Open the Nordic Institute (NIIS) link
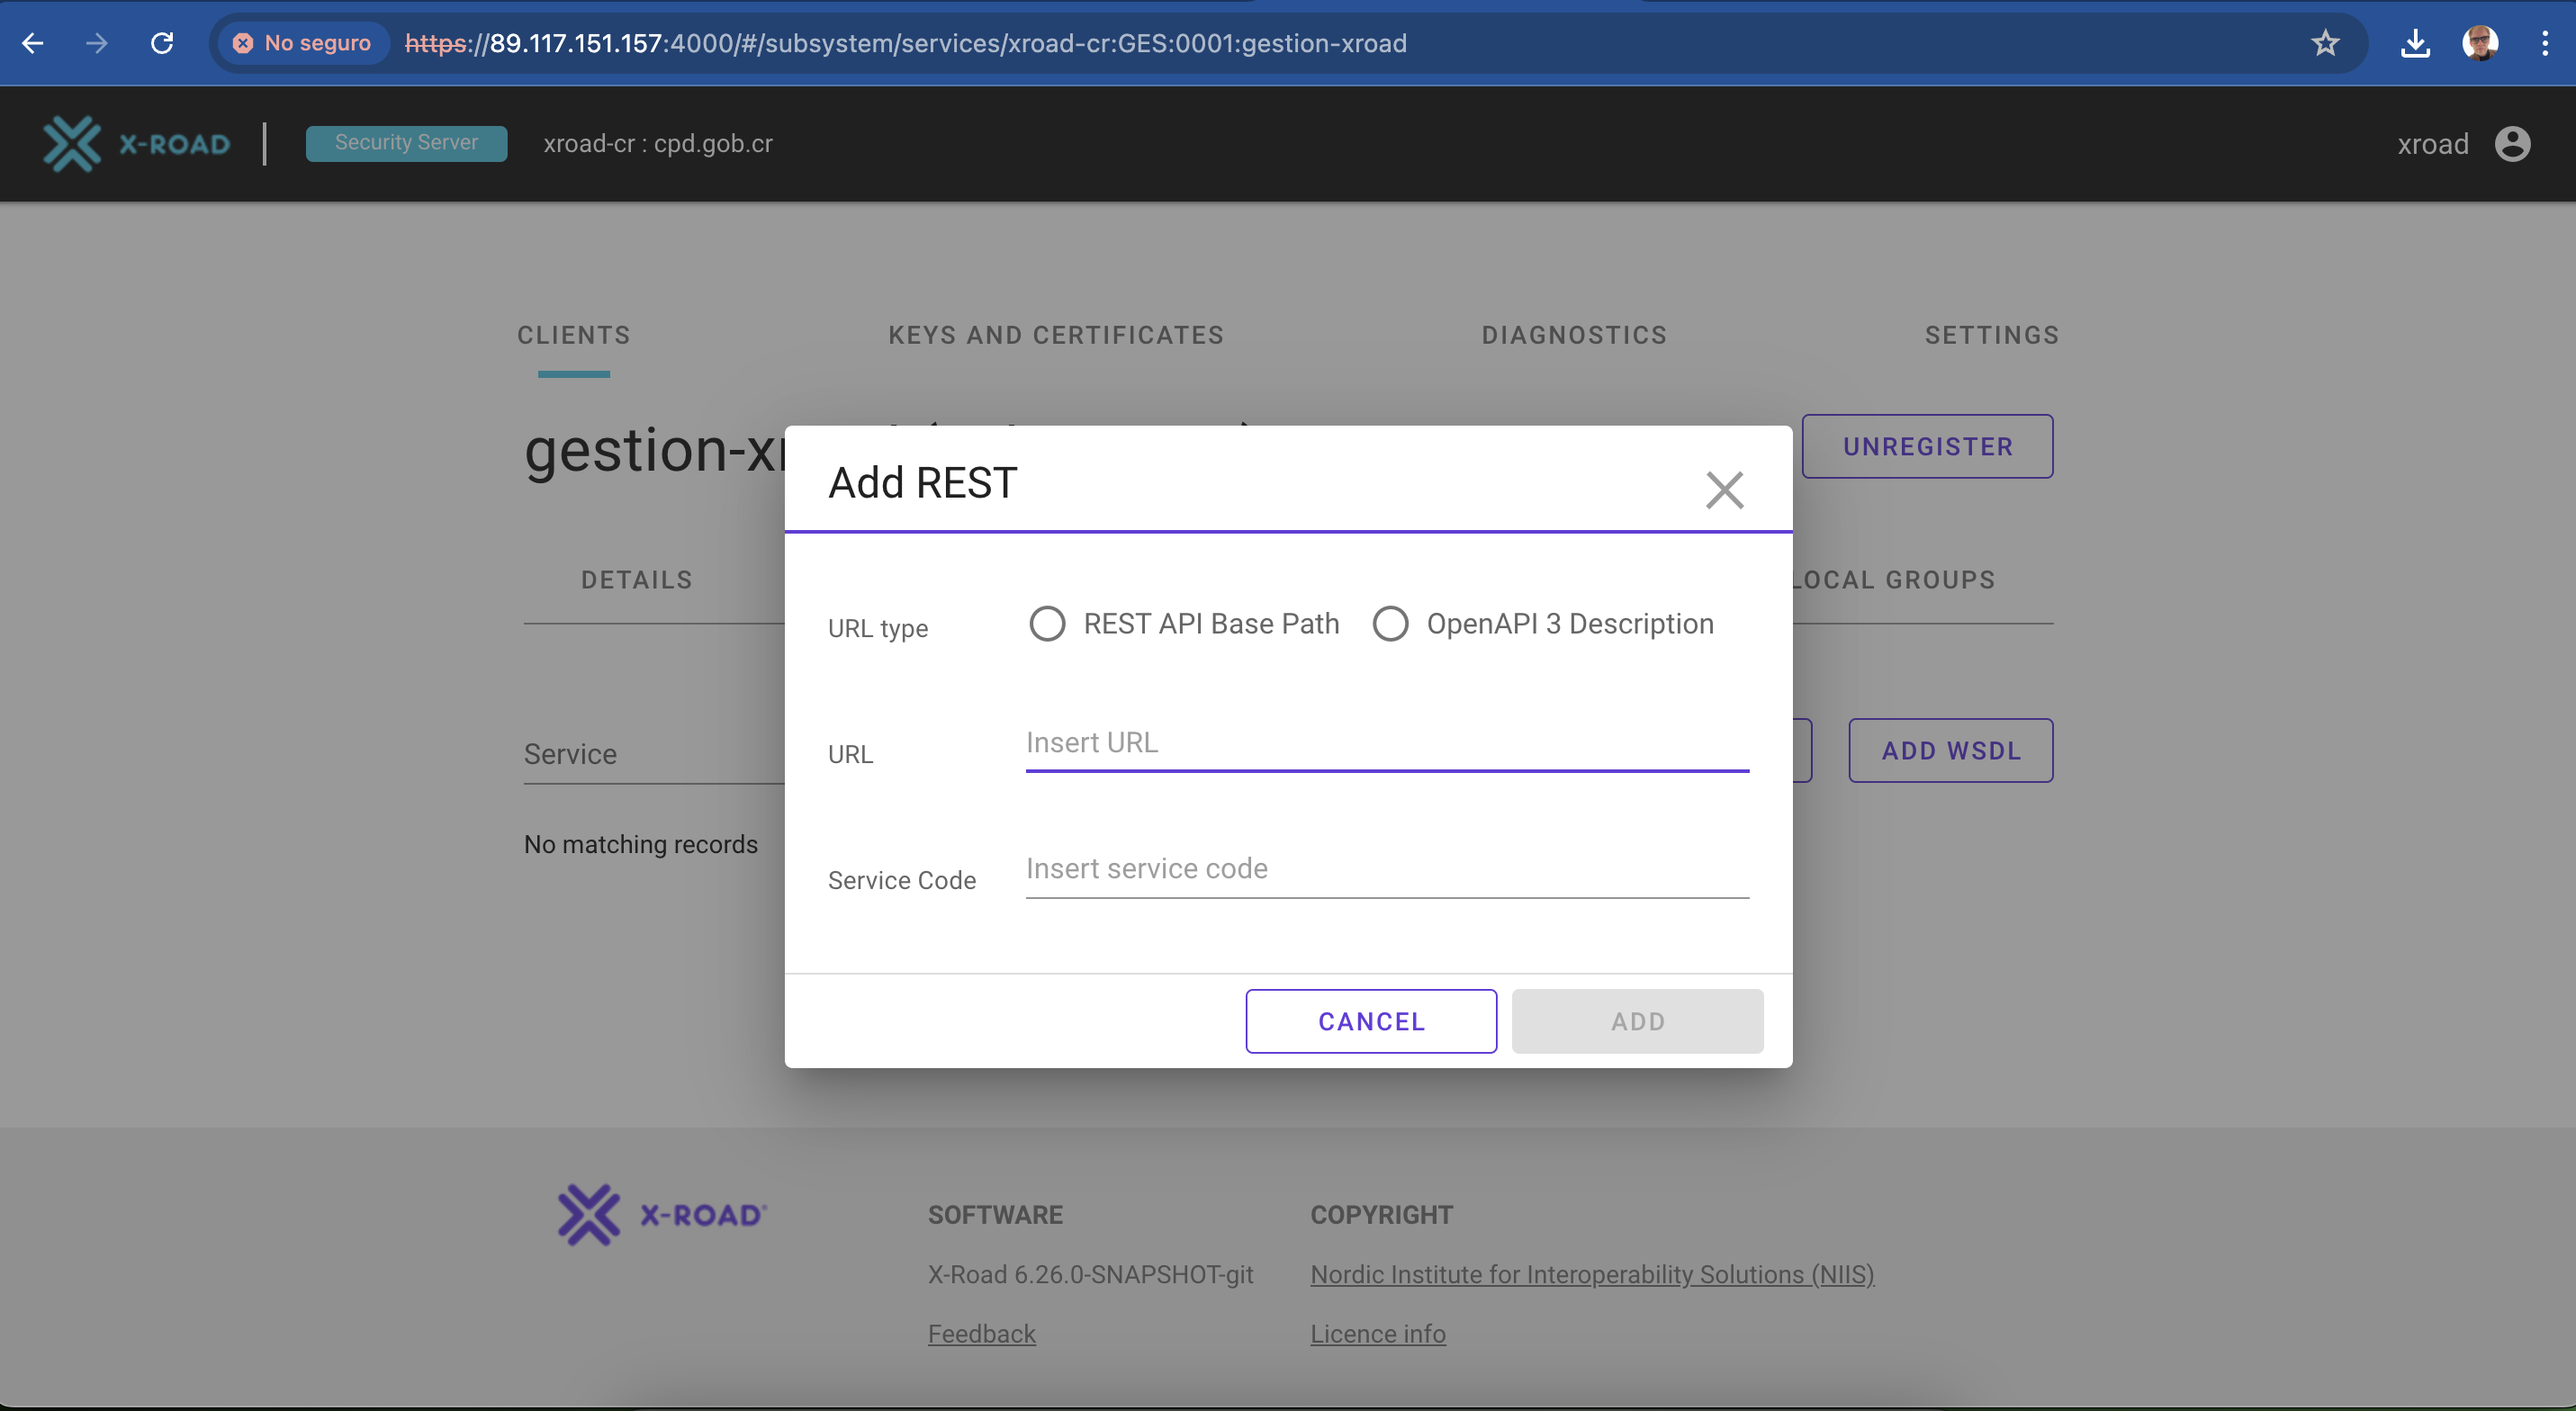 pos(1592,1275)
